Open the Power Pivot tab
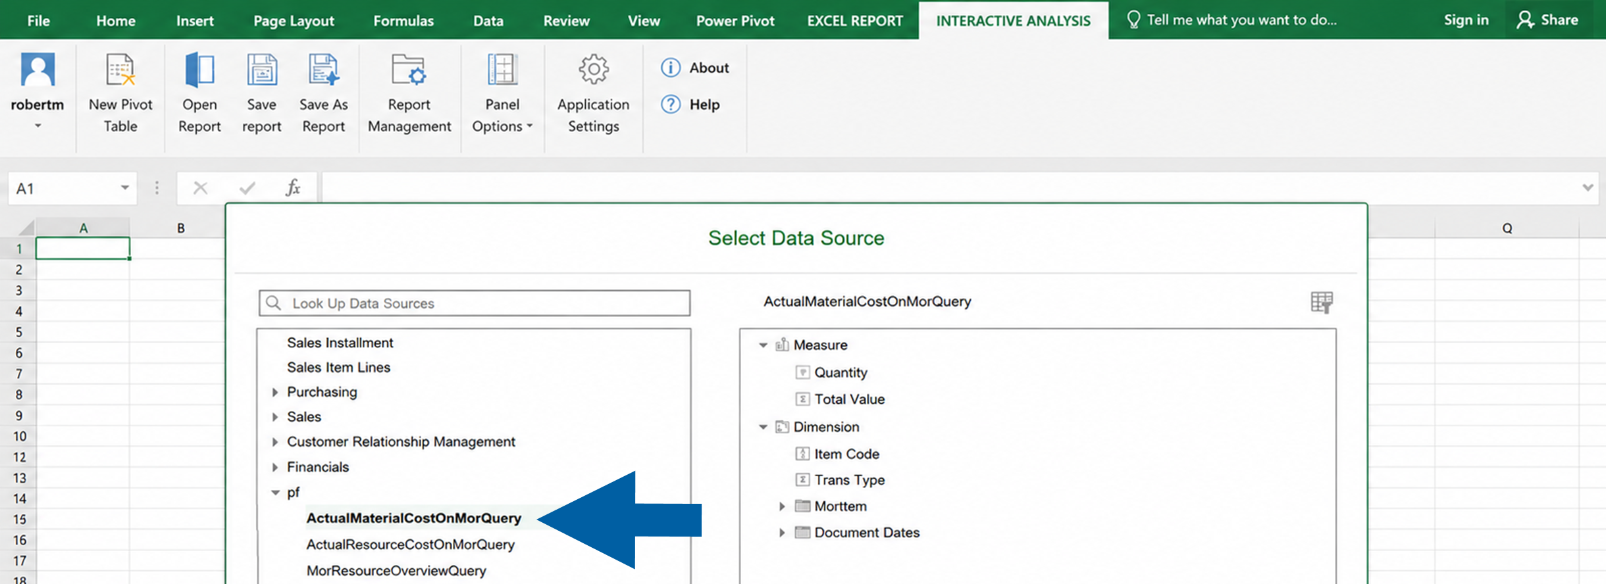Image resolution: width=1606 pixels, height=584 pixels. (x=735, y=20)
